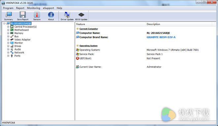Select RL-20160215AIQE in the tree
218x126 pixels.
[21, 23]
